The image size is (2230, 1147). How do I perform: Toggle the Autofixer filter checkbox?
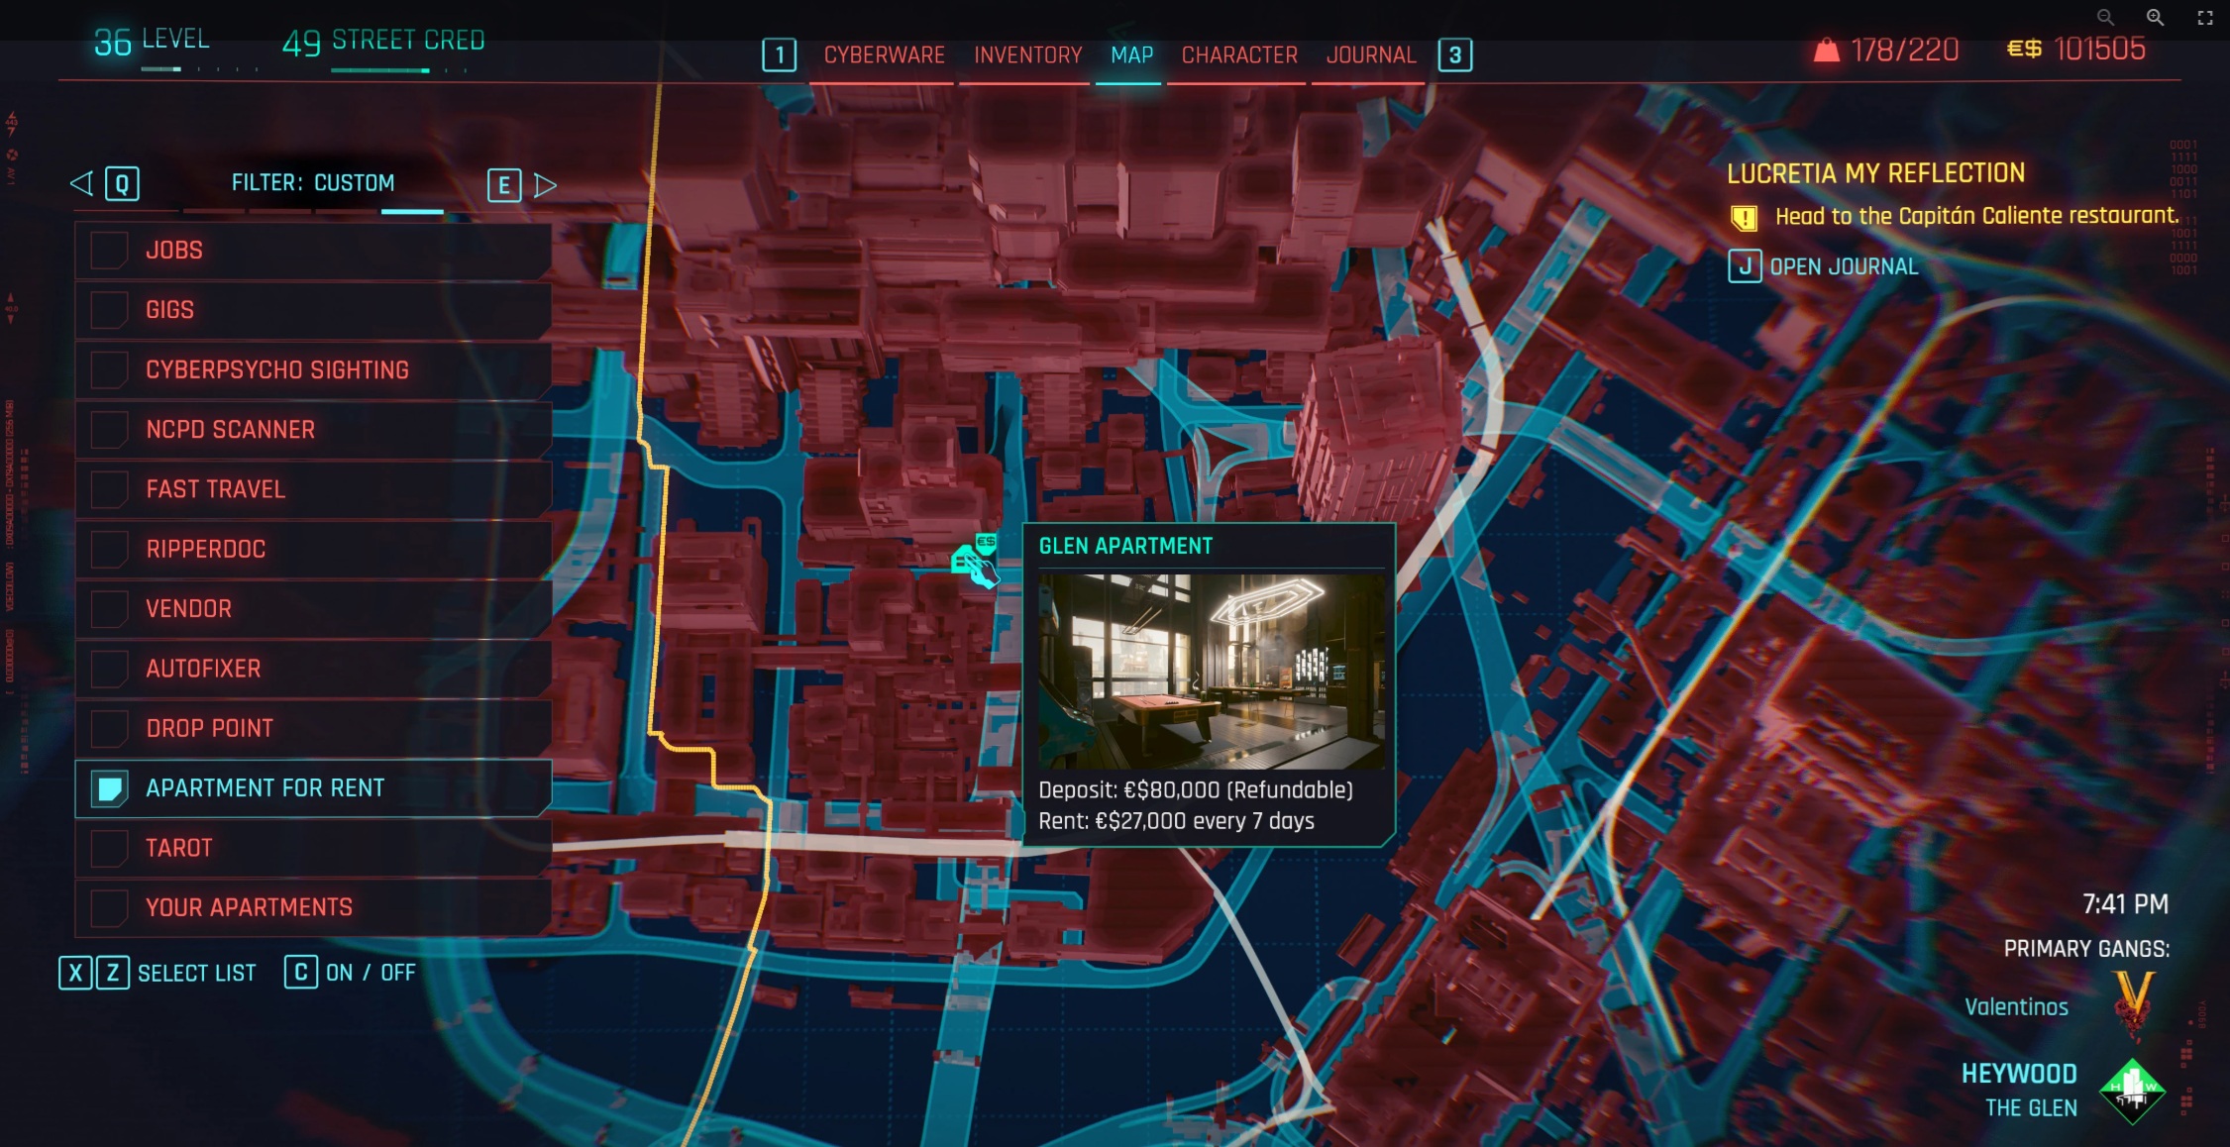point(108,669)
